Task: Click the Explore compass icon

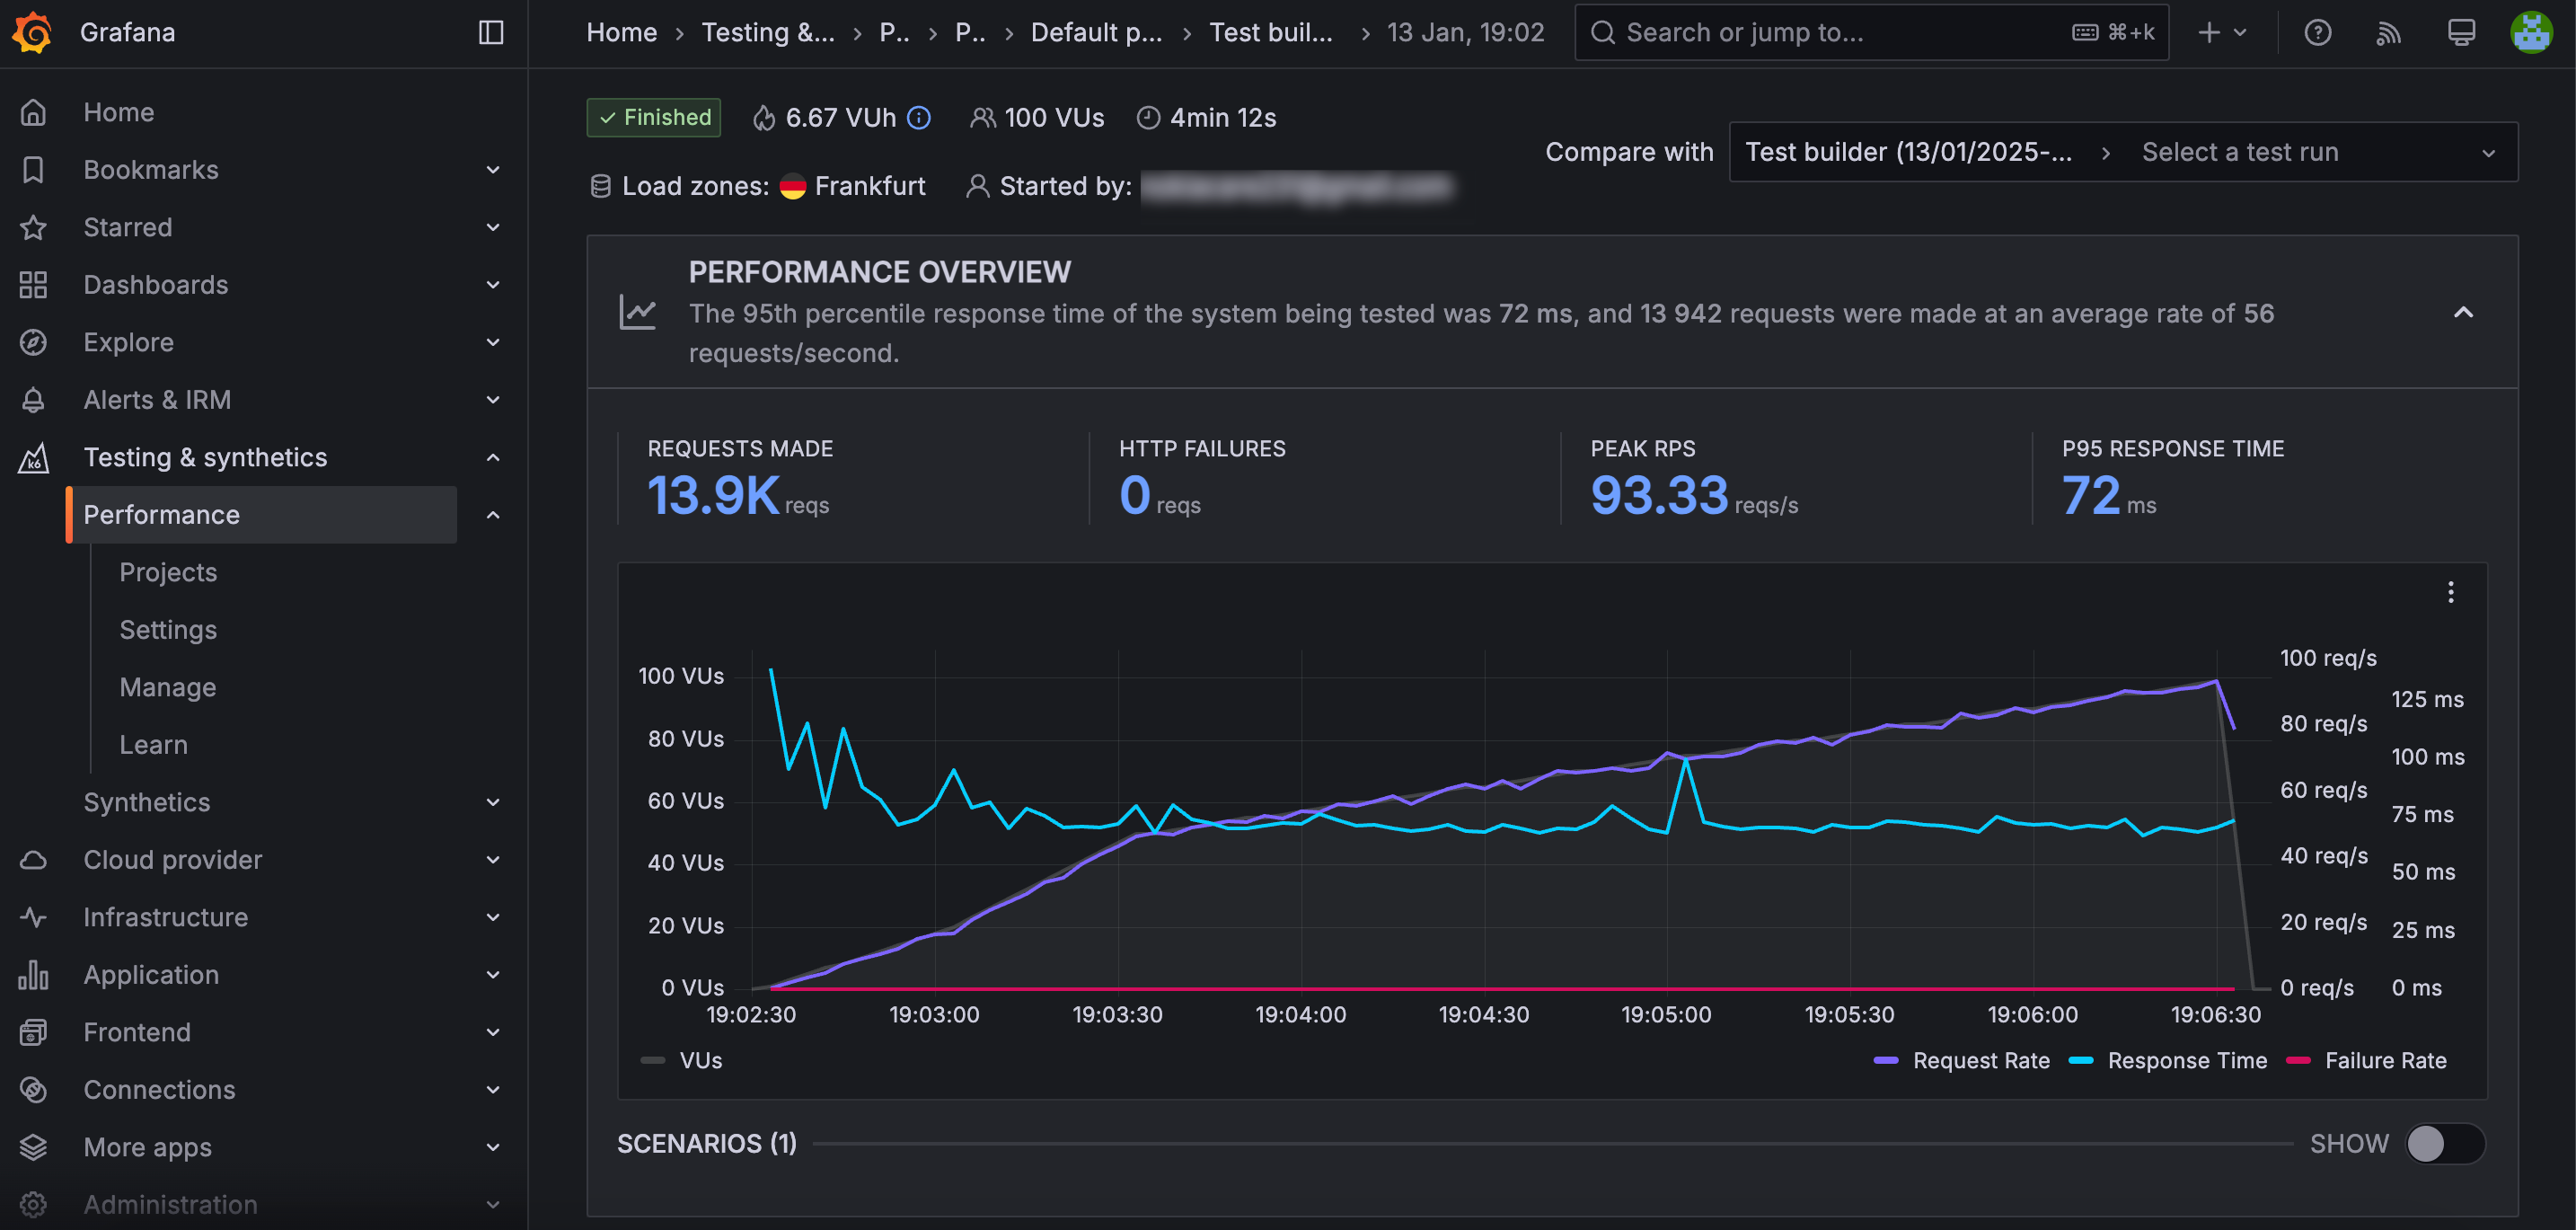Action: click(33, 342)
